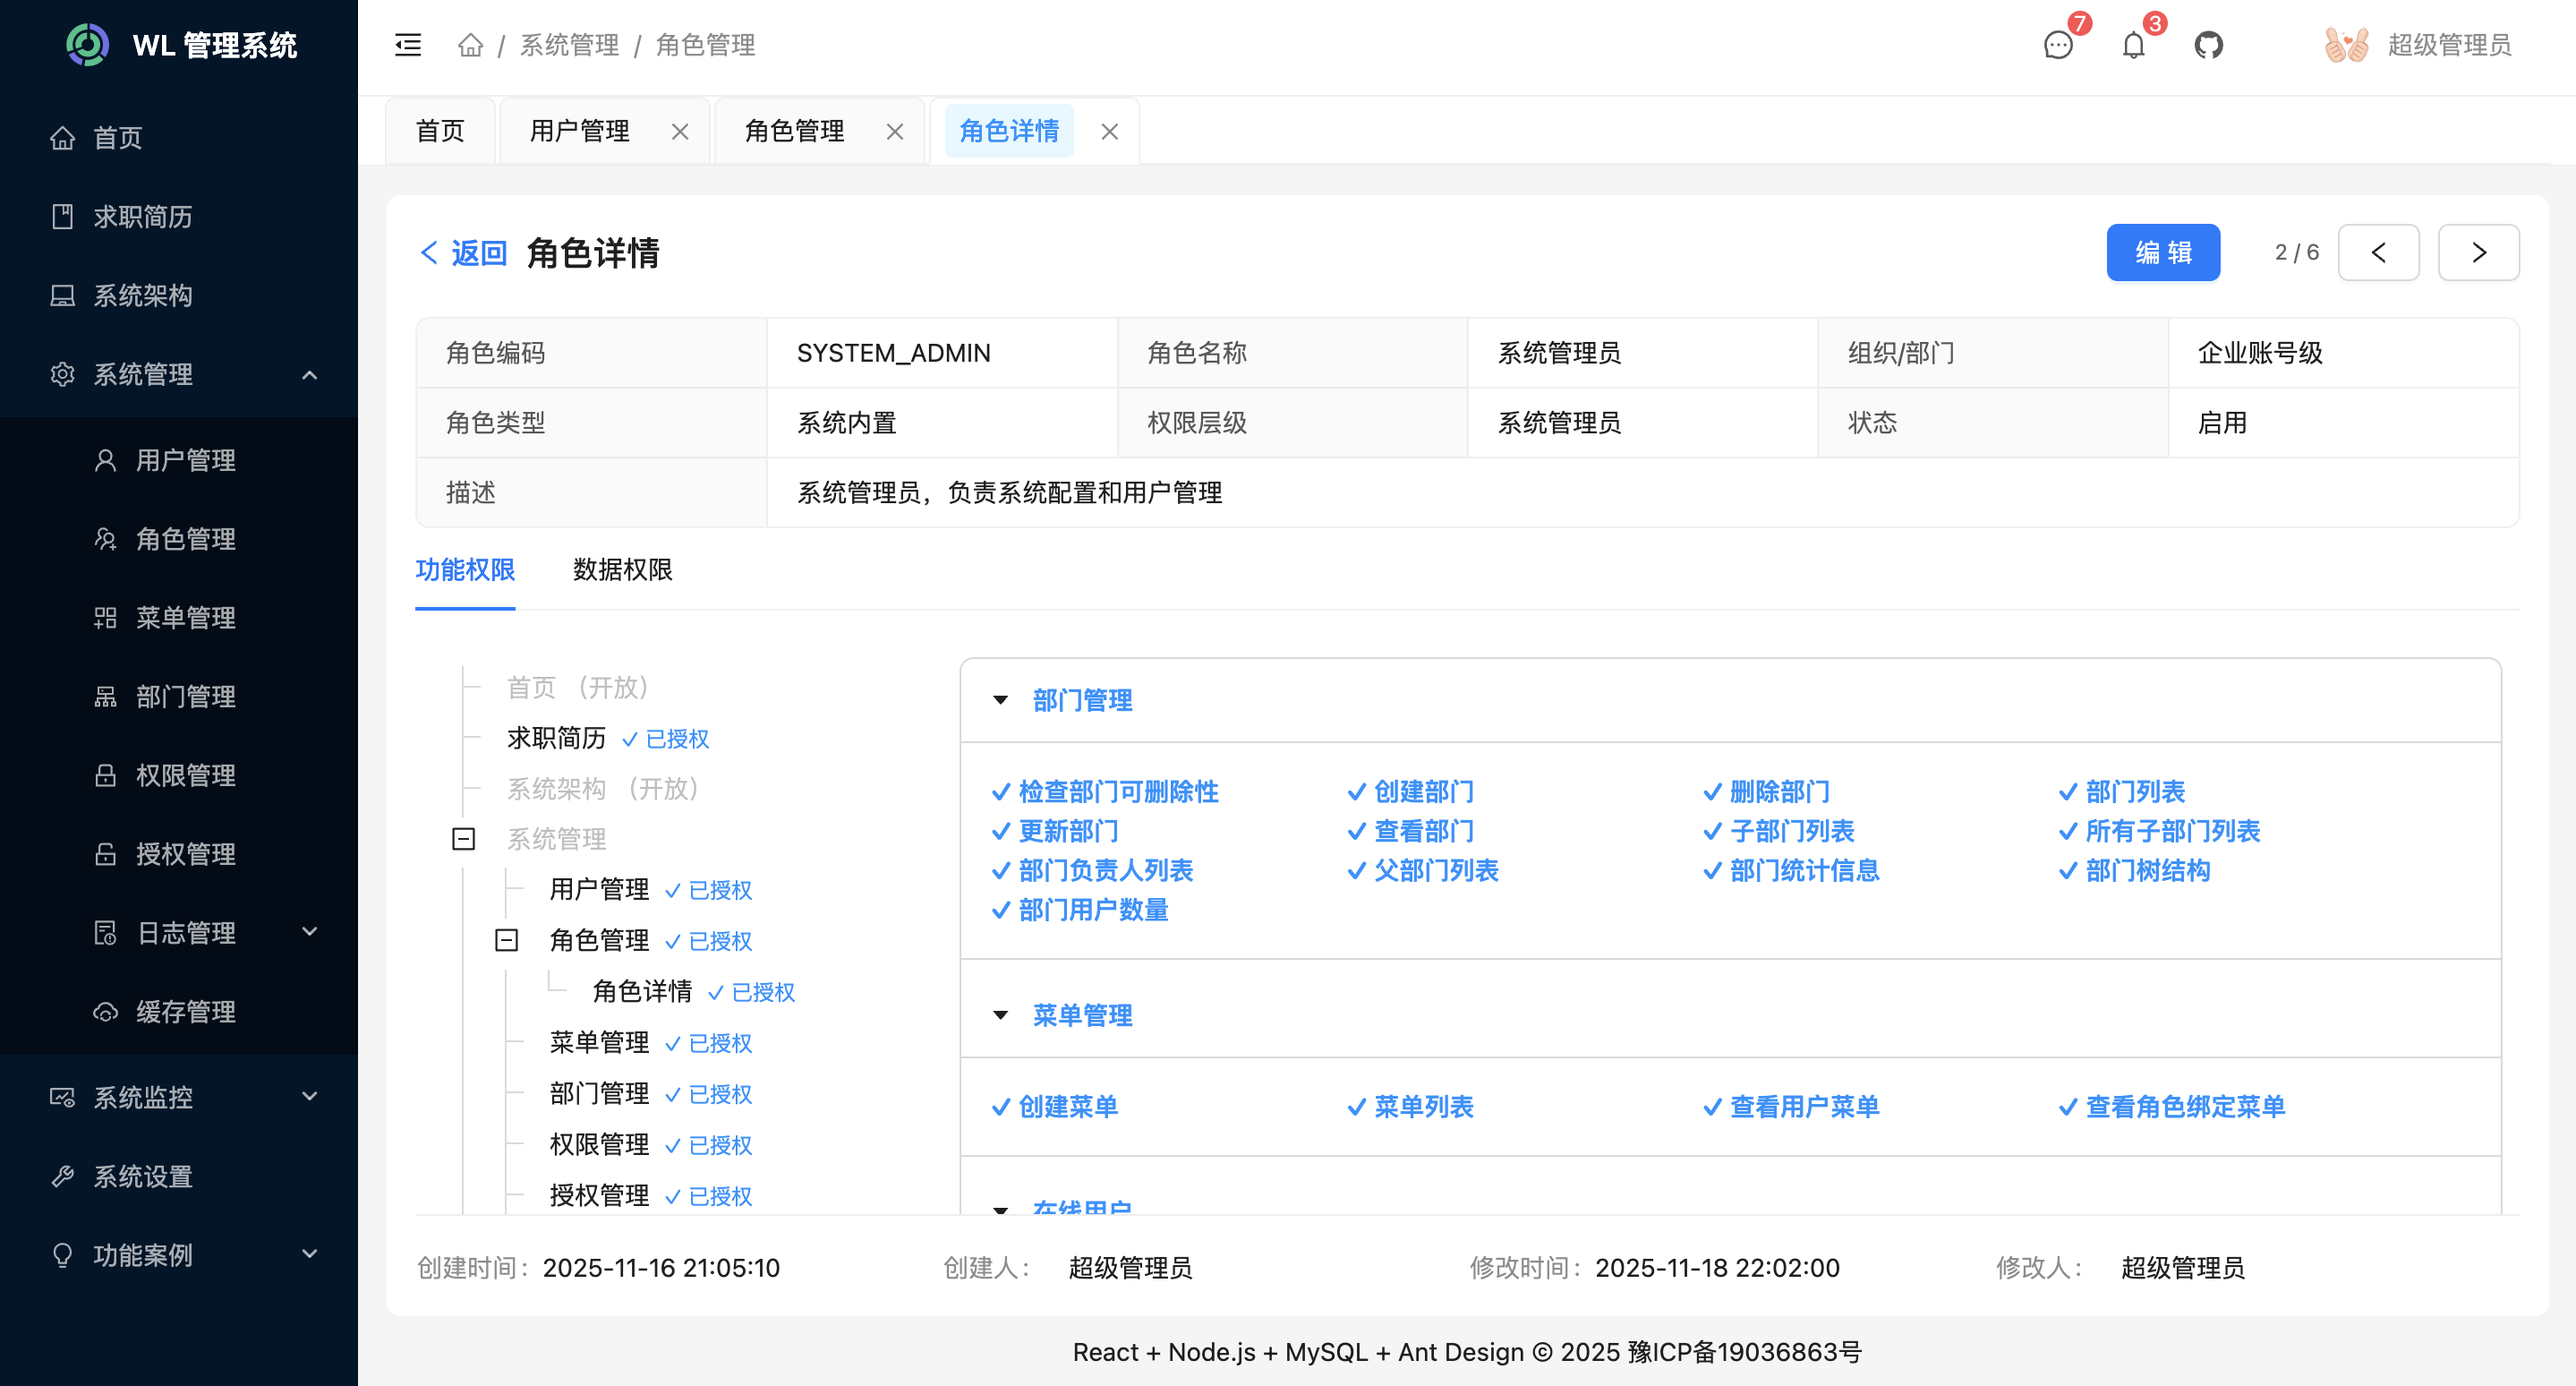Select 权限管理 in the sidebar
The height and width of the screenshot is (1386, 2576).
[188, 775]
